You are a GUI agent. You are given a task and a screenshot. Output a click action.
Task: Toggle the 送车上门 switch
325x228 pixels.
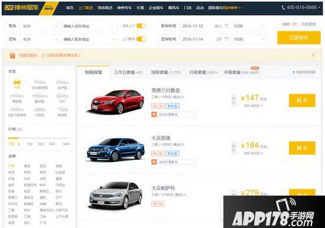point(141,26)
